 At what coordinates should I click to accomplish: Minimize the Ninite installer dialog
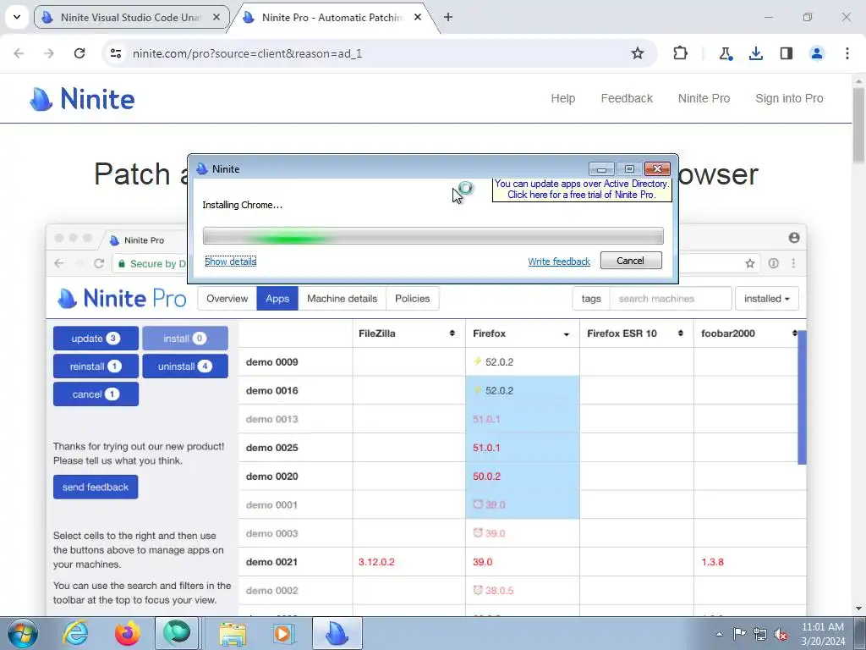pos(601,168)
